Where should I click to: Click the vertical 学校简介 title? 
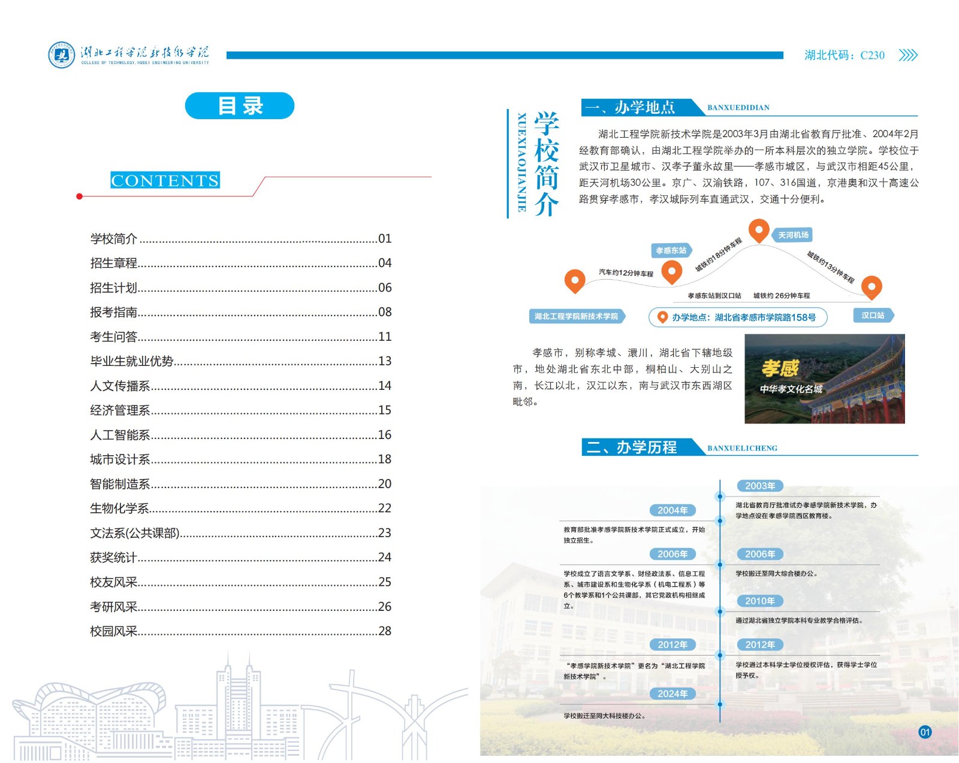[x=546, y=163]
